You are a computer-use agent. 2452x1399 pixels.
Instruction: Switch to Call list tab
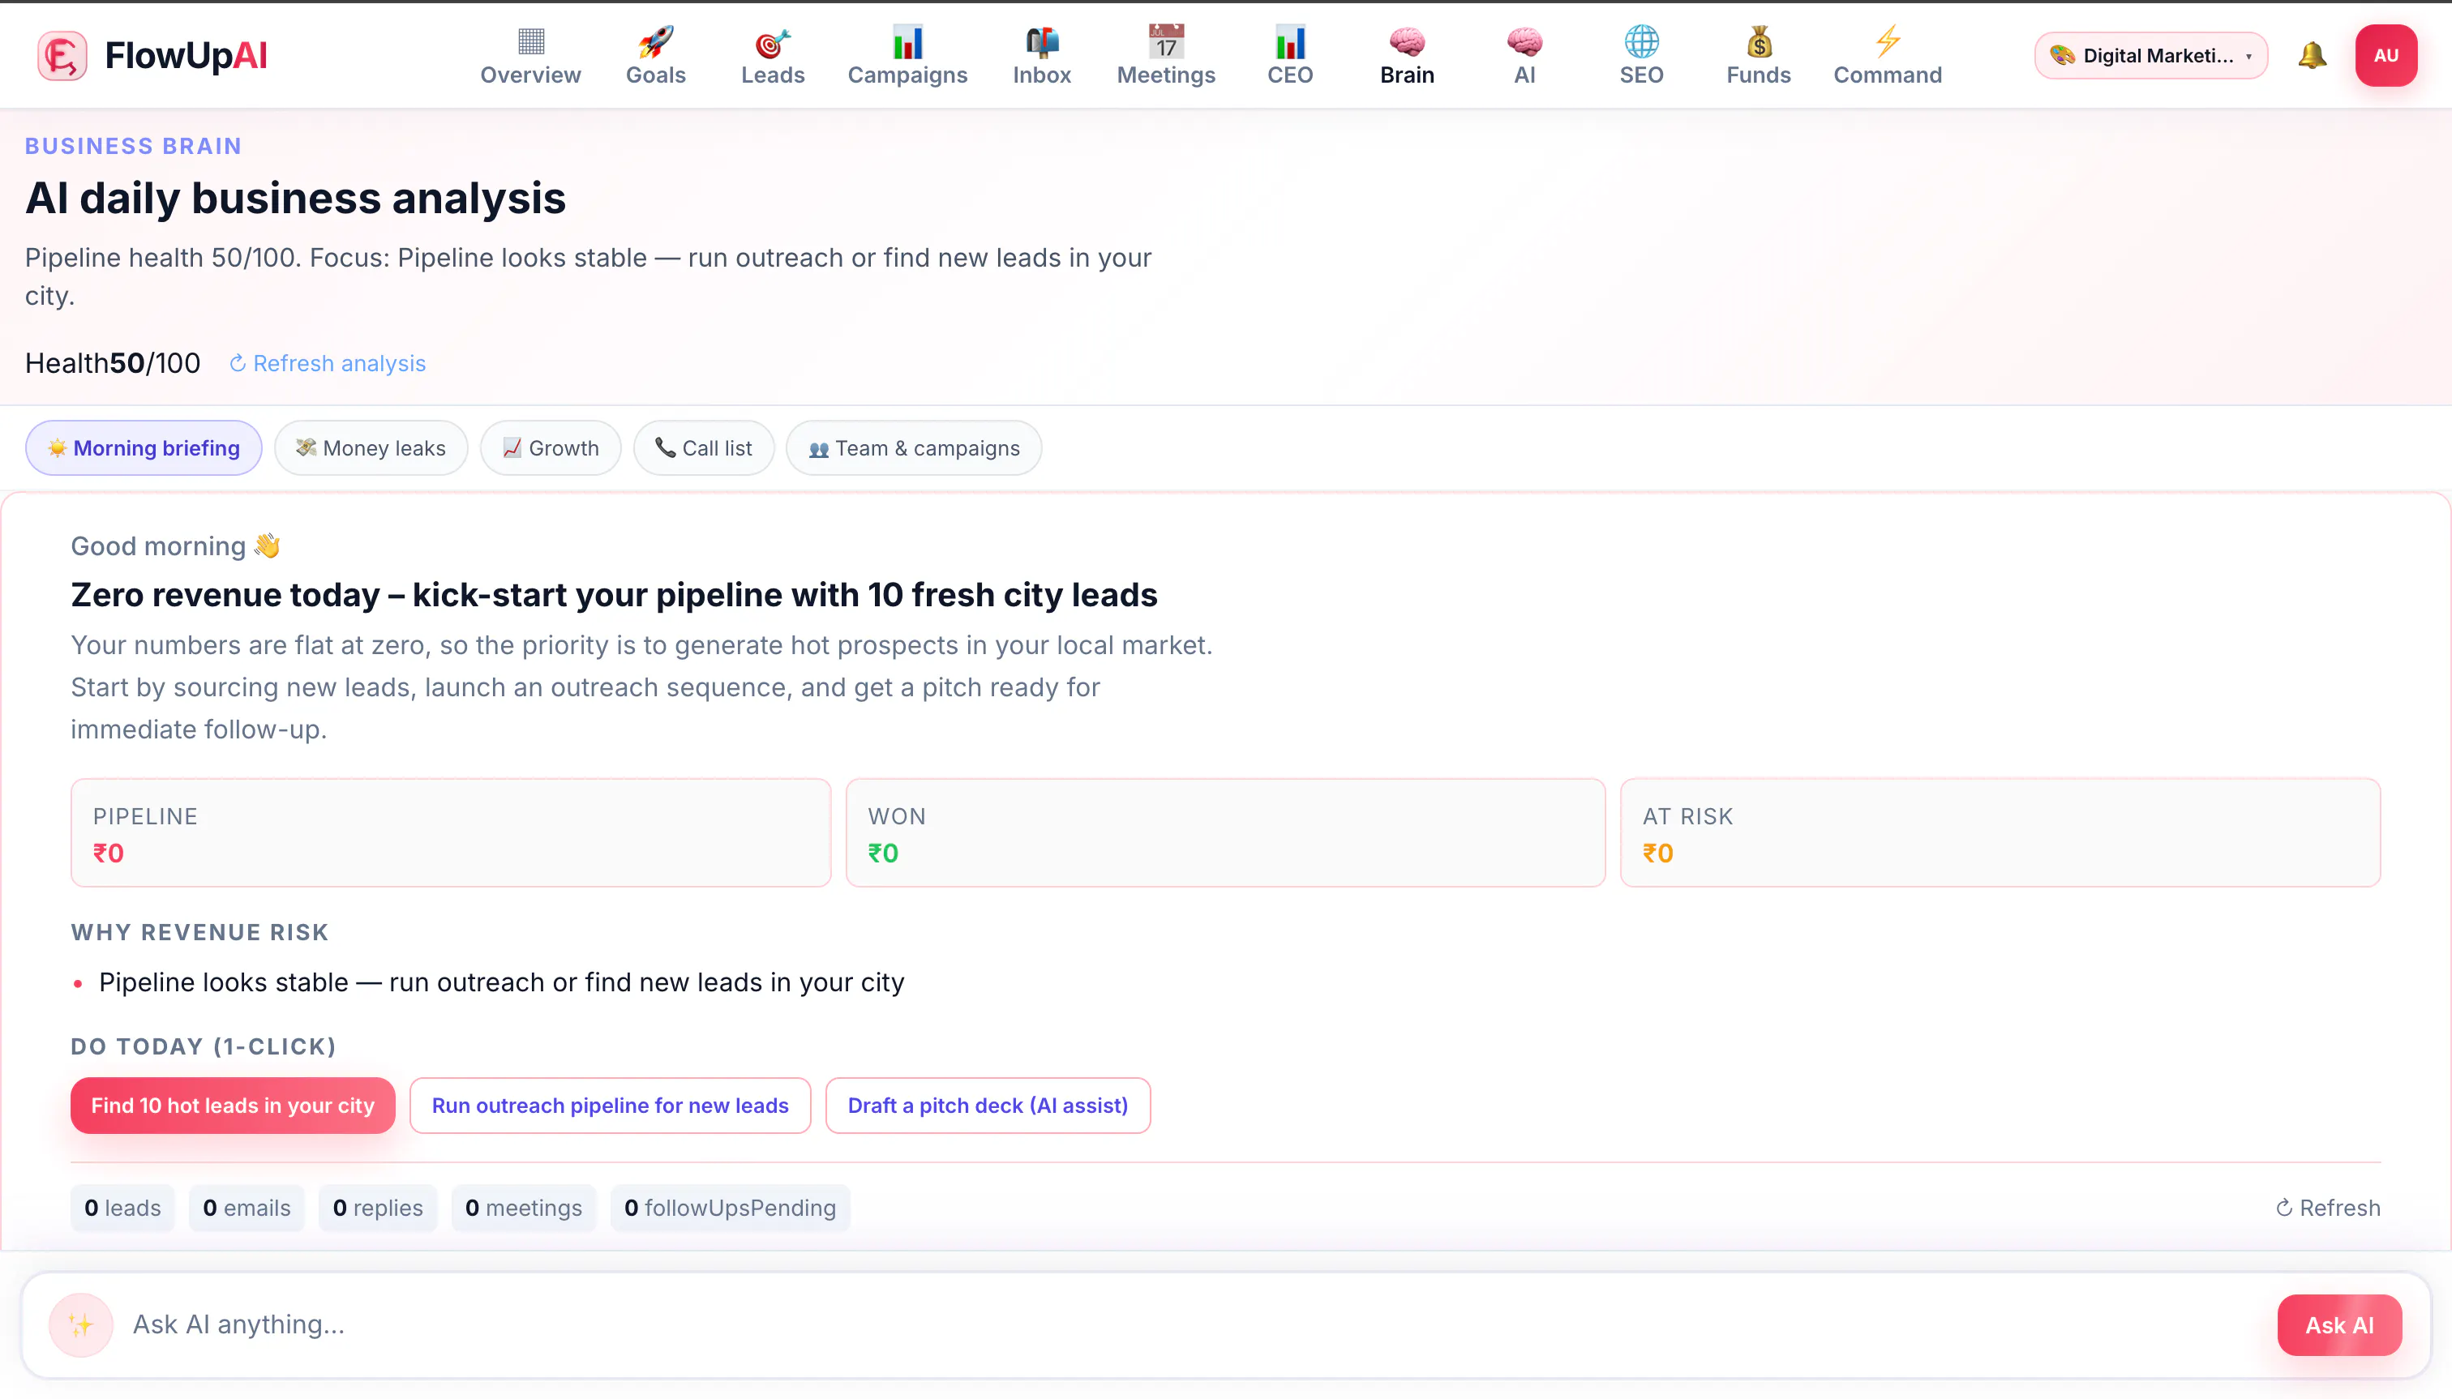point(704,447)
